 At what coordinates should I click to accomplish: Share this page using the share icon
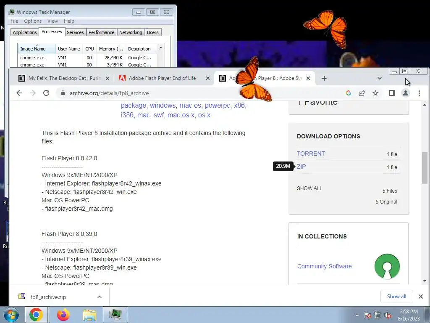pos(362,93)
